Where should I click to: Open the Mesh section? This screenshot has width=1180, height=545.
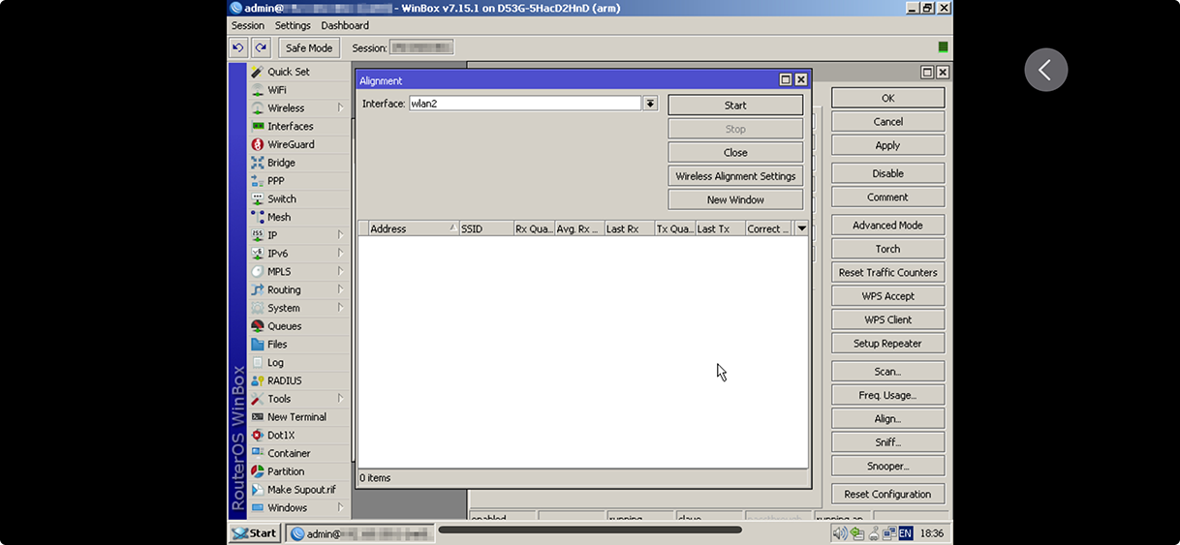point(279,218)
